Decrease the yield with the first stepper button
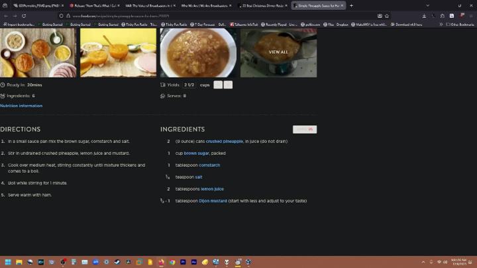 tap(218, 85)
